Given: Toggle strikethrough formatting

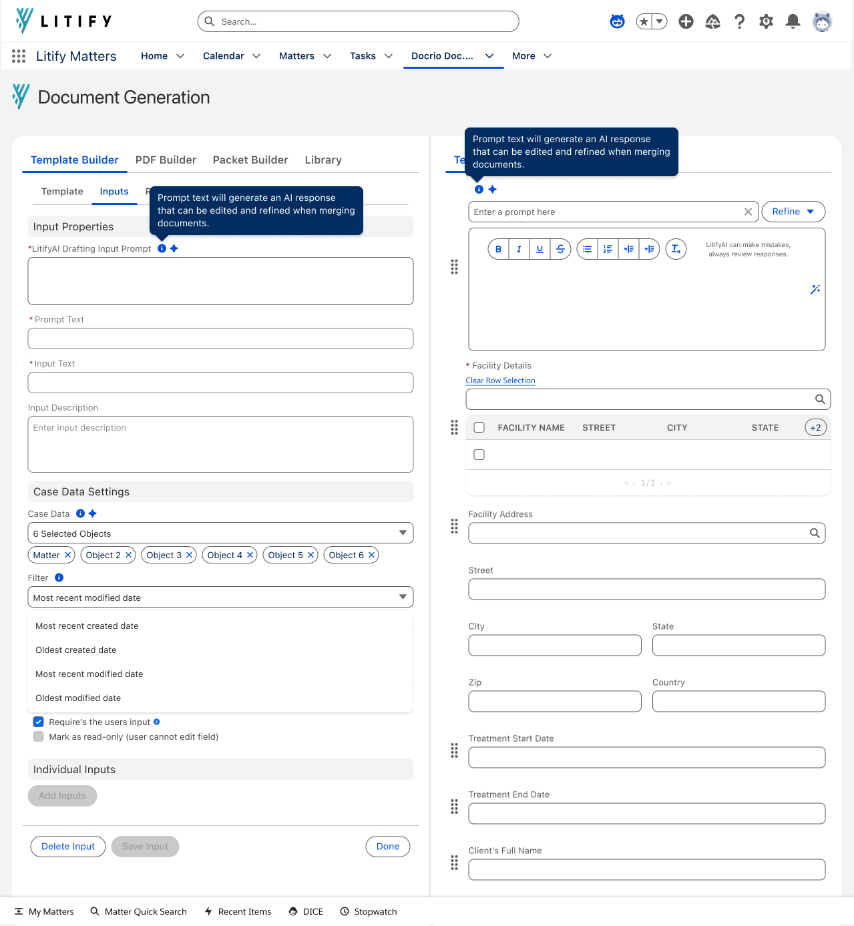Looking at the screenshot, I should (x=560, y=249).
